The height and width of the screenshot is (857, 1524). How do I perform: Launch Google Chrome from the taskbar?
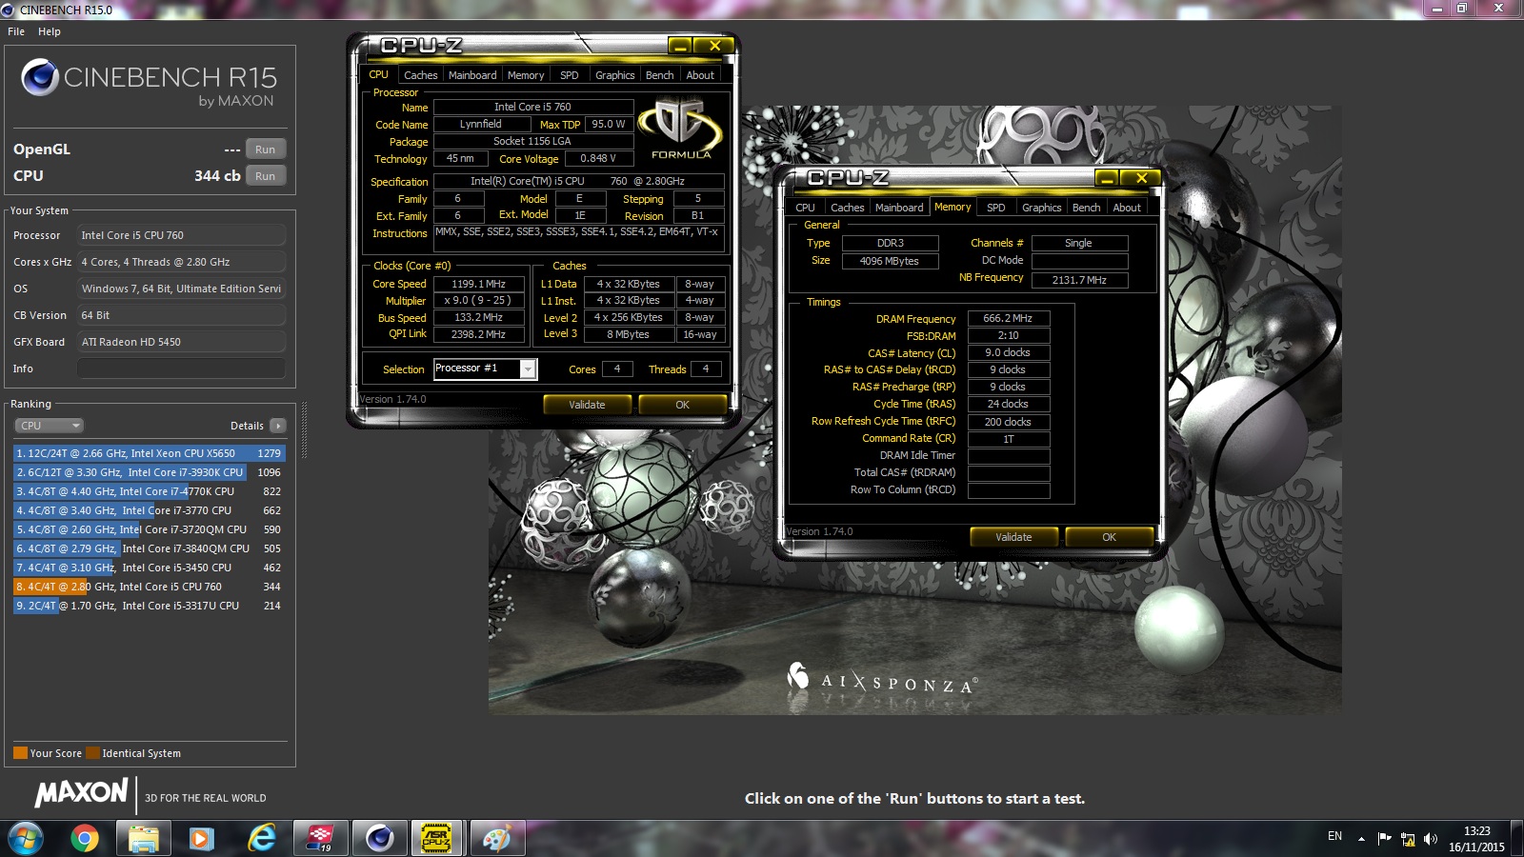pyautogui.click(x=85, y=838)
